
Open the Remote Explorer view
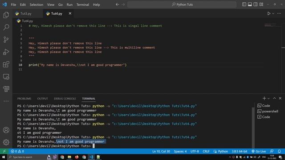click(x=6, y=77)
